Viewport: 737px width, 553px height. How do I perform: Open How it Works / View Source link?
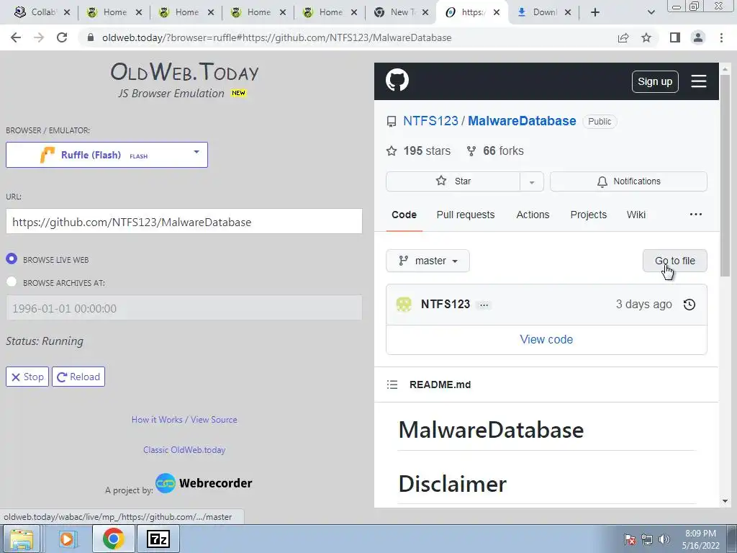184,420
